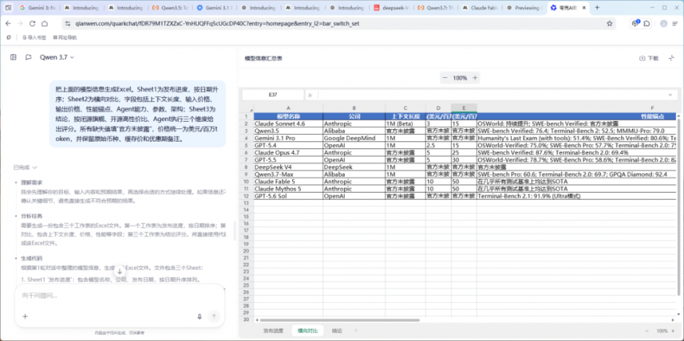
Task: Open the browser profile avatar
Action: 663,23
